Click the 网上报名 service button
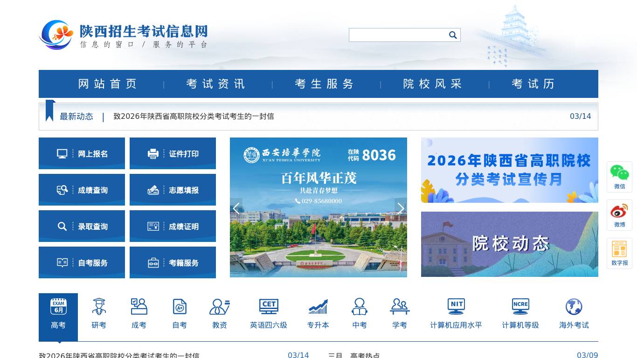 (82, 153)
